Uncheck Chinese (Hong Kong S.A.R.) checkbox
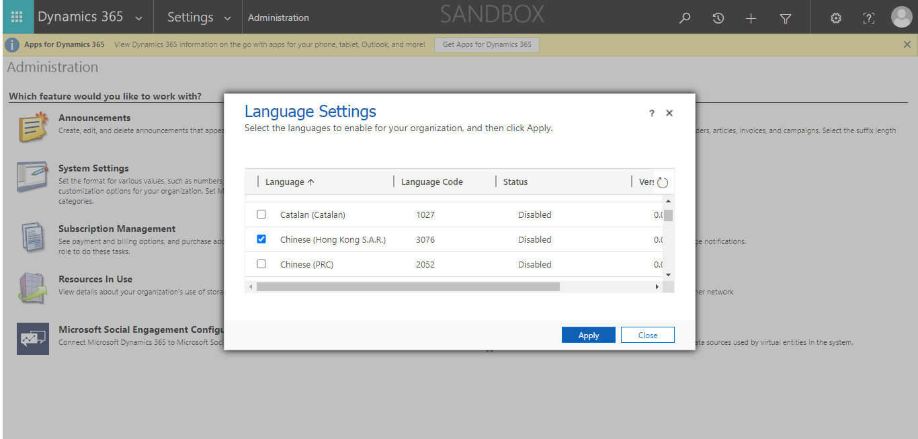 coord(261,239)
